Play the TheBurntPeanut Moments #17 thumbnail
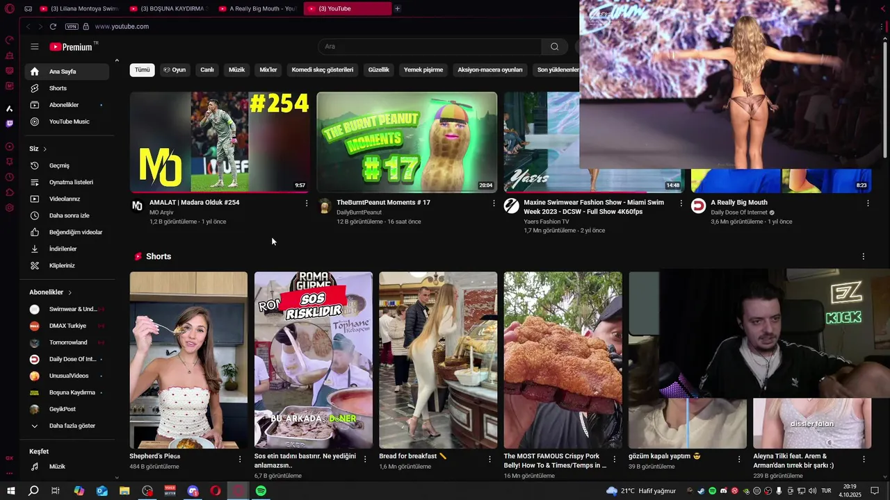 tap(407, 142)
